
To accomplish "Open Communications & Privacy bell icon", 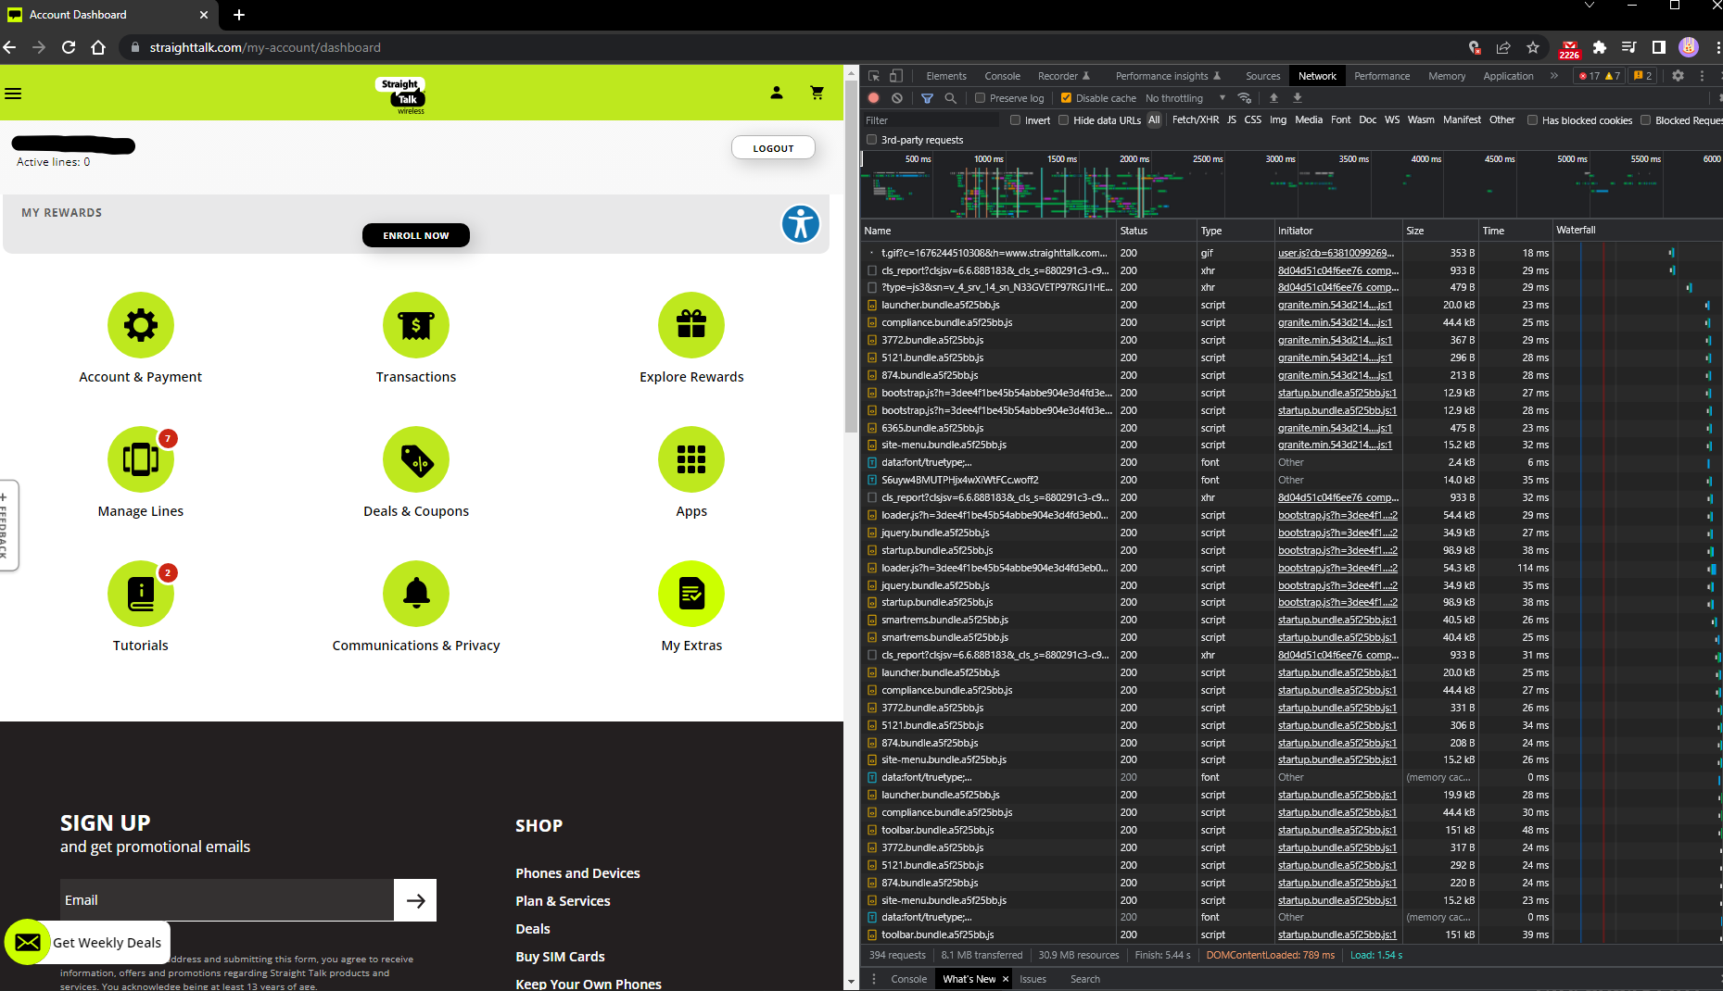I will (x=416, y=594).
